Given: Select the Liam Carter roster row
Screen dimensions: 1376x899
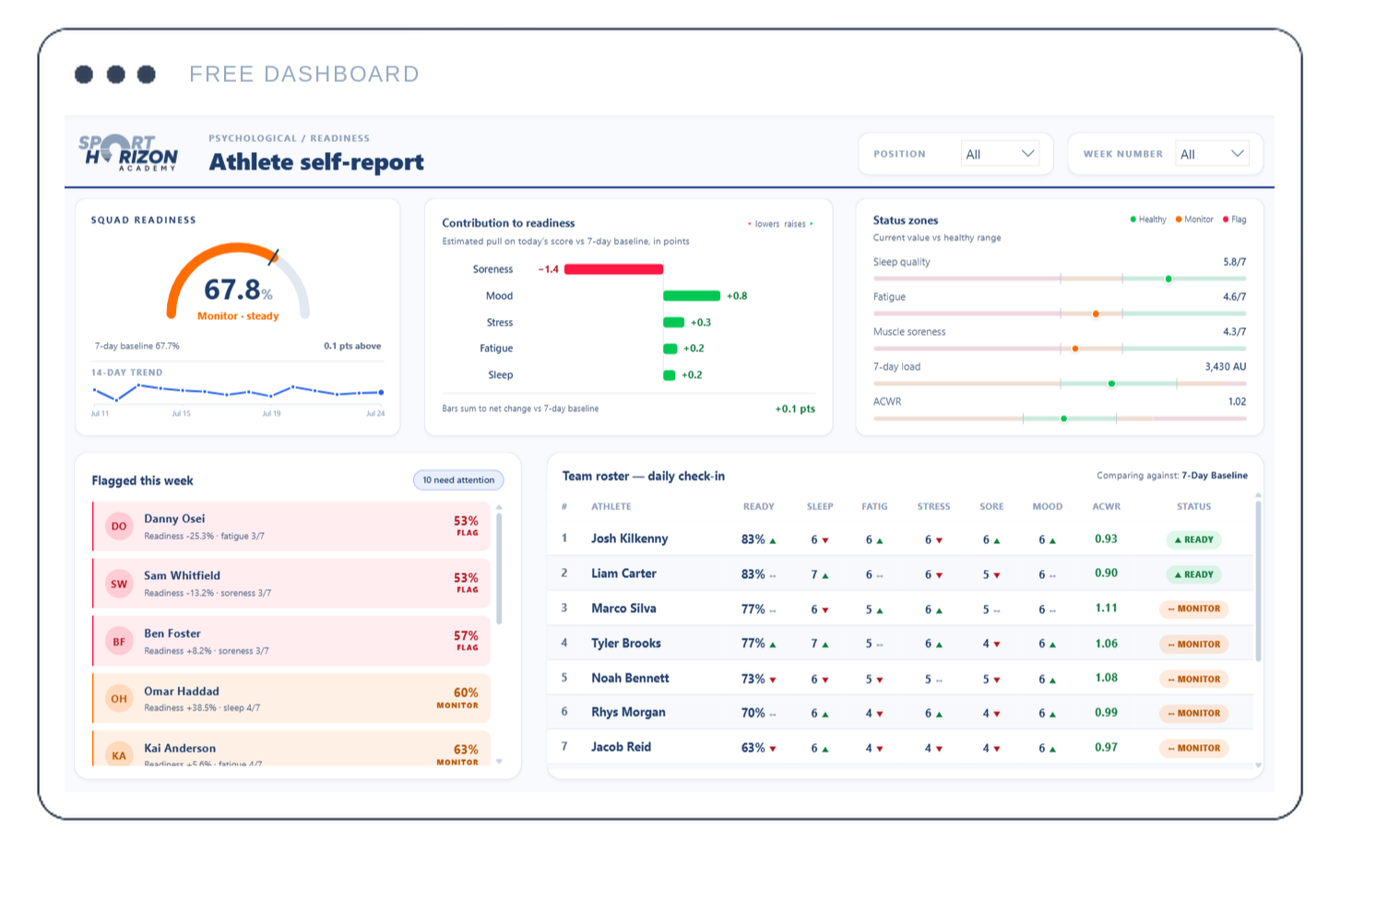Looking at the screenshot, I should pyautogui.click(x=902, y=574).
